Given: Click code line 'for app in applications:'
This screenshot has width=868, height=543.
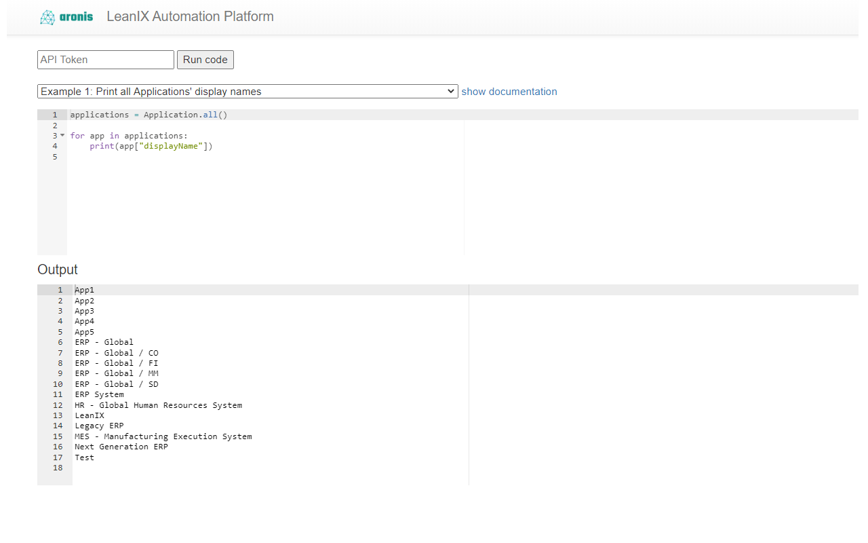Looking at the screenshot, I should [129, 136].
